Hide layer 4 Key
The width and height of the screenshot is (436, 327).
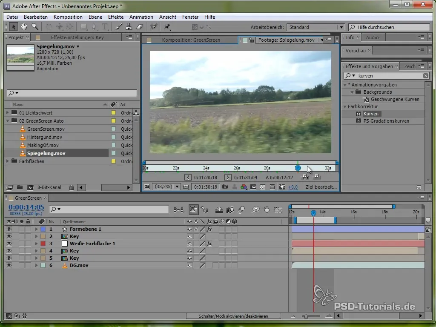point(9,251)
